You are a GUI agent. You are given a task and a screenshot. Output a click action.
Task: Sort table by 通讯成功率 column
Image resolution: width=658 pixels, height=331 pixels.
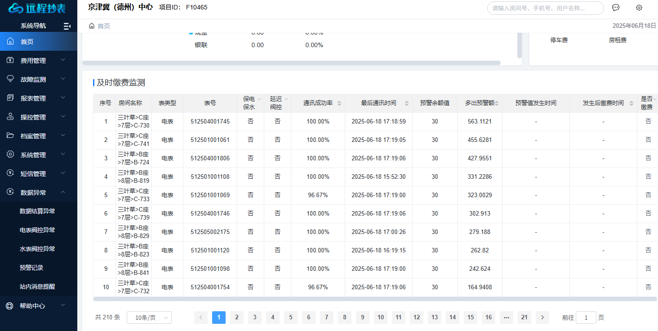(x=339, y=103)
